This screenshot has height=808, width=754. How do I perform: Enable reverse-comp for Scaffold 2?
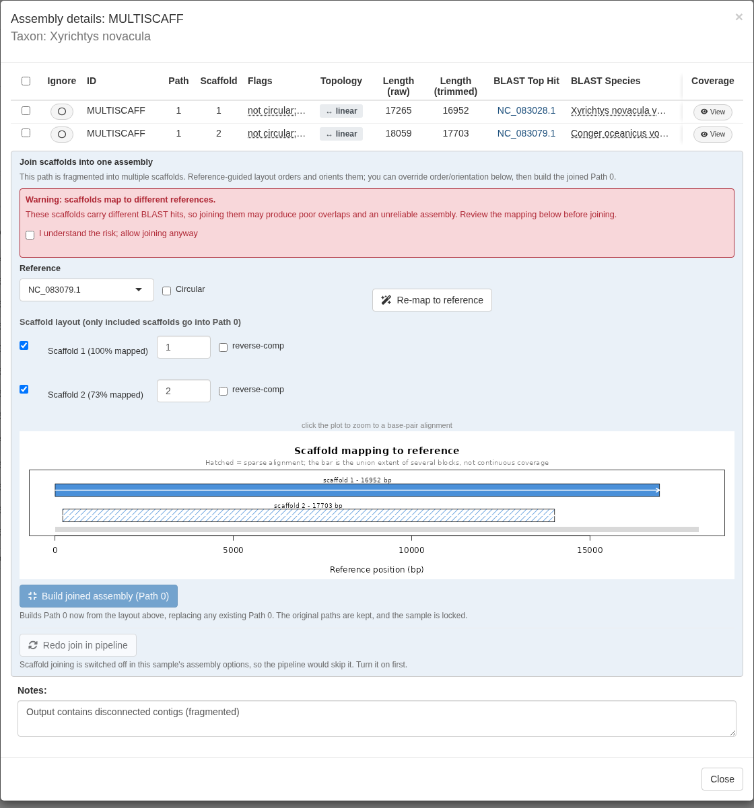coord(224,391)
